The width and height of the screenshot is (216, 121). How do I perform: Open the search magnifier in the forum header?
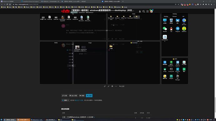pyautogui.click(x=144, y=12)
